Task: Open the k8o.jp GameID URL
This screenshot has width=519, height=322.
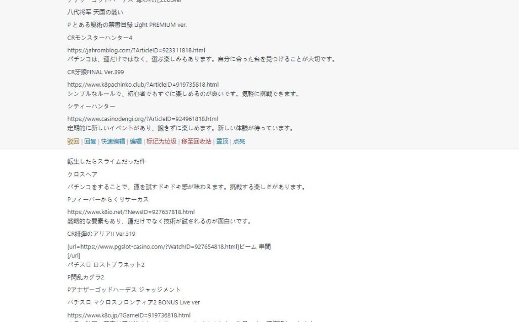Action: tap(129, 315)
